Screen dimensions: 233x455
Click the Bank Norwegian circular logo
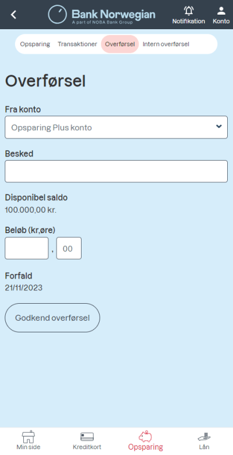coord(57,15)
